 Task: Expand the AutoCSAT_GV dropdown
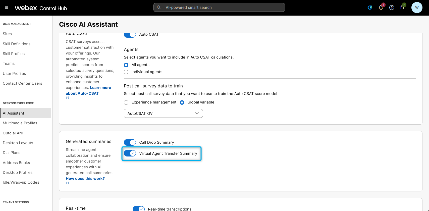[163, 114]
